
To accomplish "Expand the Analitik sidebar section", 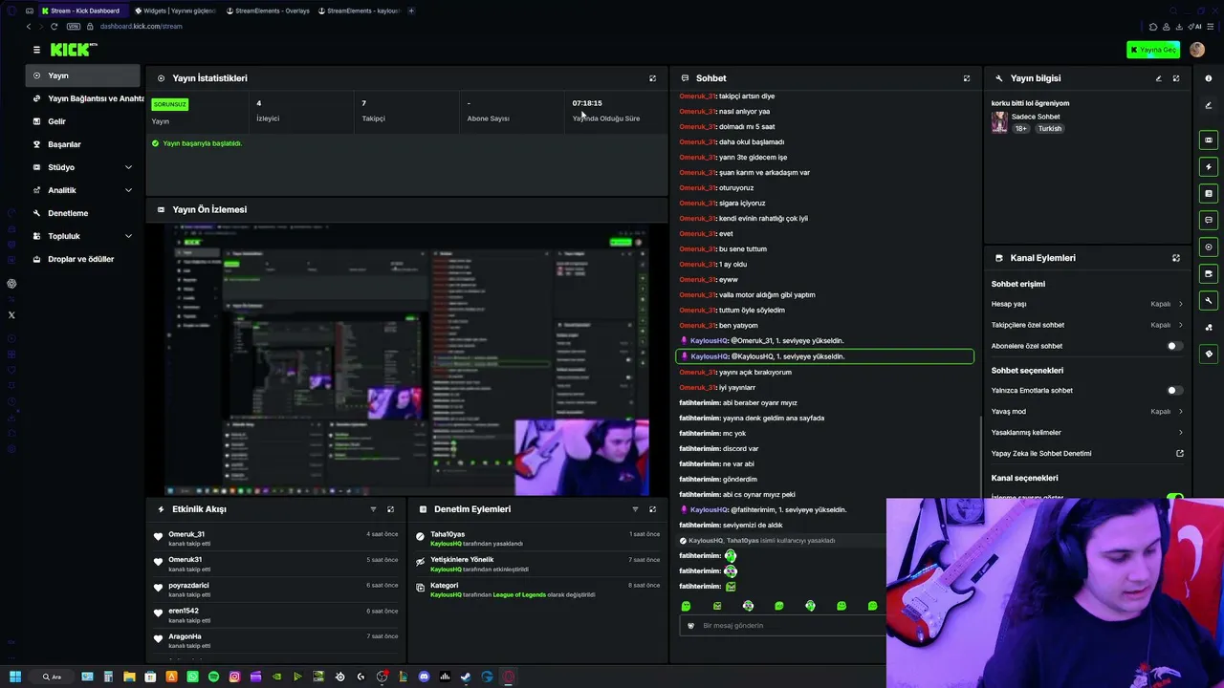I will [83, 190].
